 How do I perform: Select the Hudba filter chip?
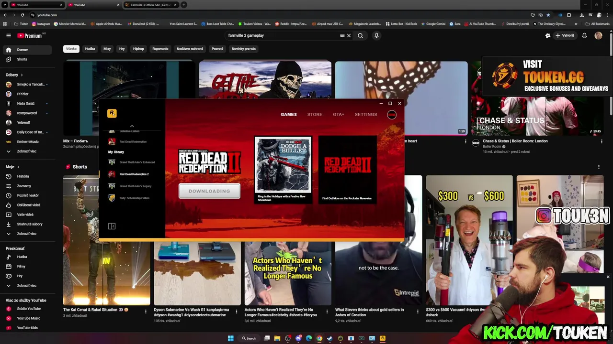[x=90, y=49]
